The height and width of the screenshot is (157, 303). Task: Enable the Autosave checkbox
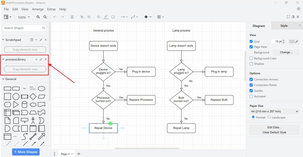pos(251,96)
